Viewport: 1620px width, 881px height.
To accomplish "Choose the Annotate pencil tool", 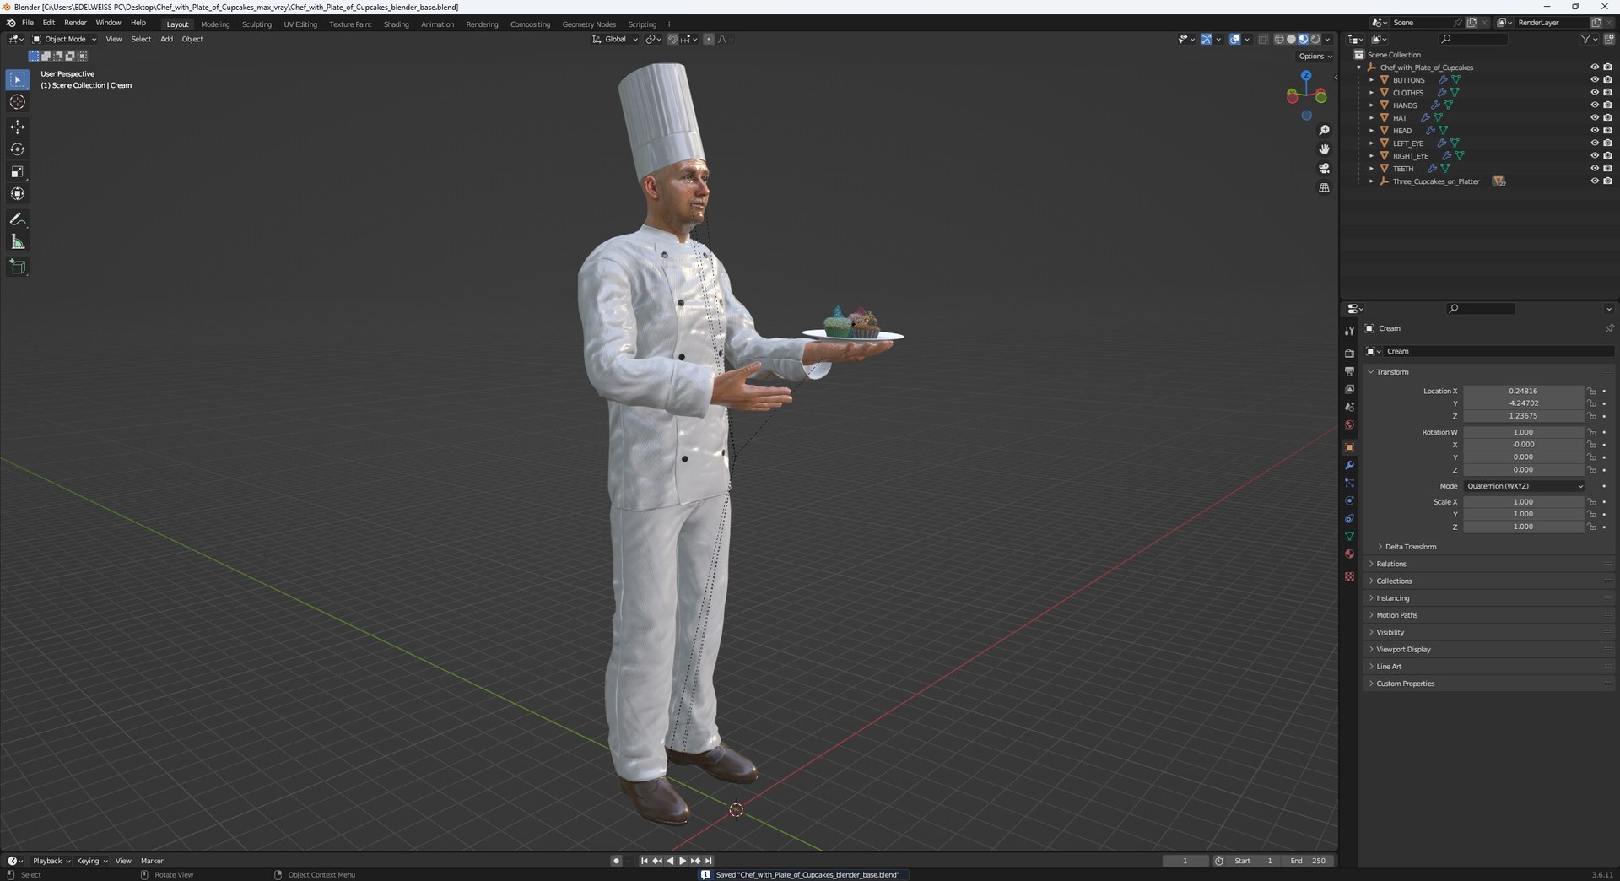I will pos(17,219).
